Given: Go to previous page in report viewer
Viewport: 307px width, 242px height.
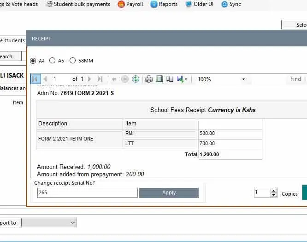Looking at the screenshot, I should point(46,79).
